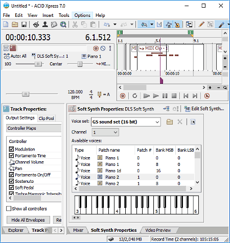The image size is (230, 243).
Task: Click the Paste clipboard icon
Action: coord(93,25)
